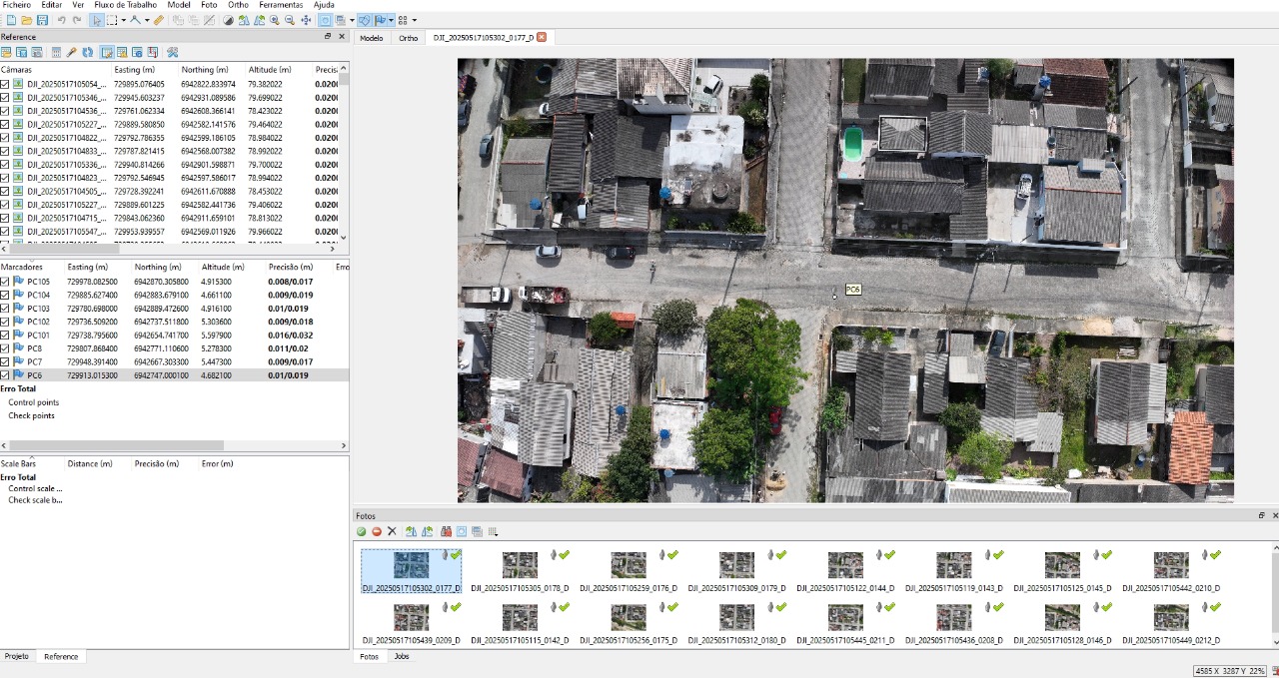Uncheck camera DJI_20250517105054 checkbox
Screen dimensions: 1279x678
pyautogui.click(x=5, y=84)
